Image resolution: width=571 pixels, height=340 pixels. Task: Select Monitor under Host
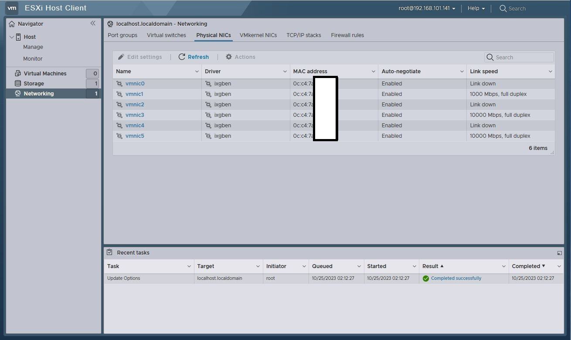coord(33,59)
